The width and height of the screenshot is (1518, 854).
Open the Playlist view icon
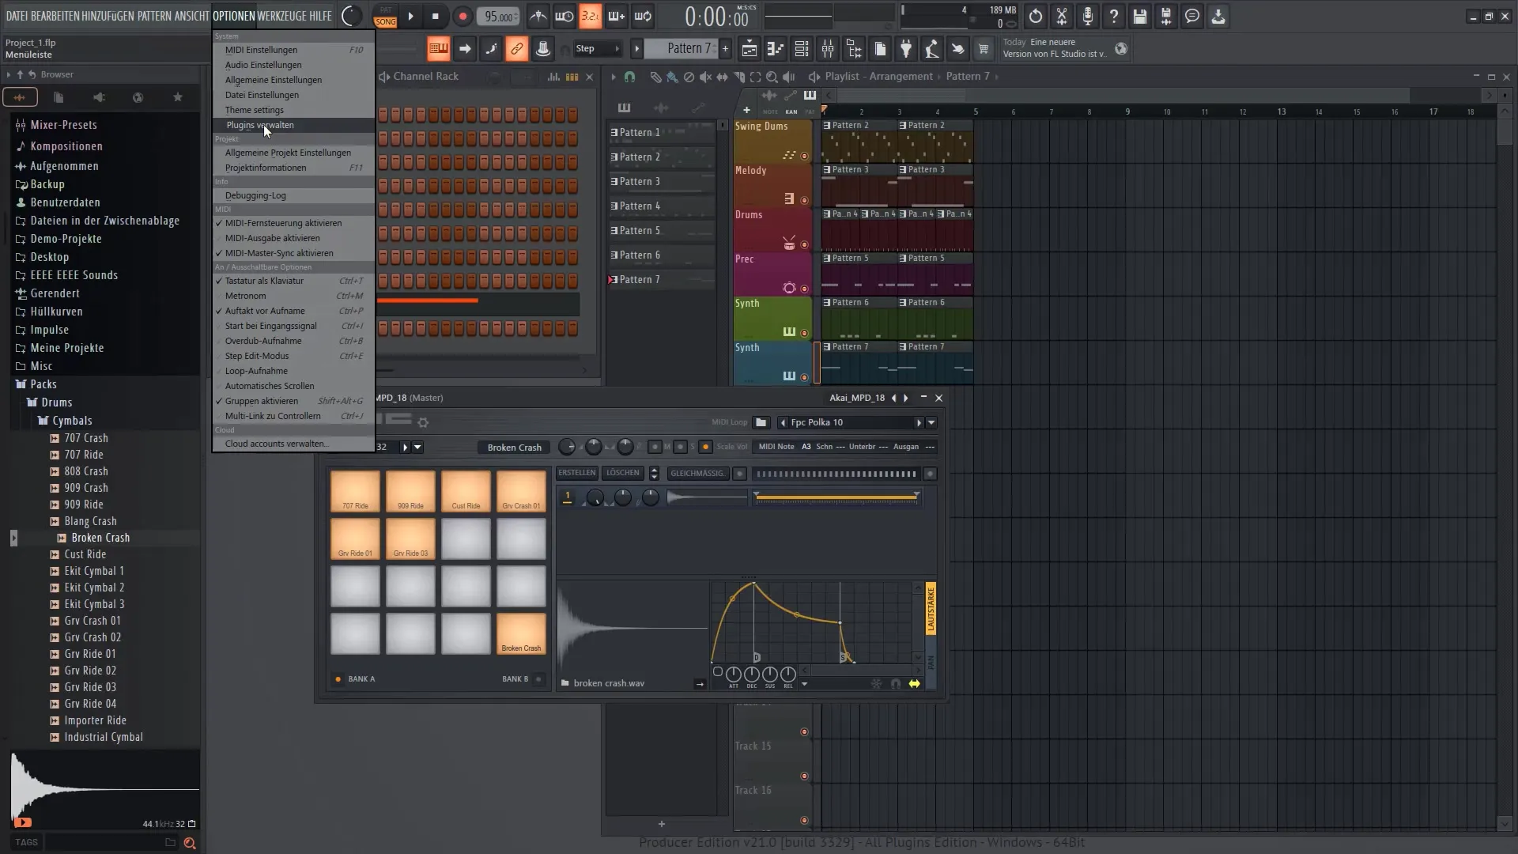749,49
